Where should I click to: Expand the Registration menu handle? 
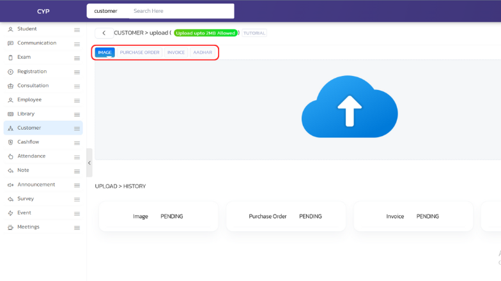coord(77,72)
